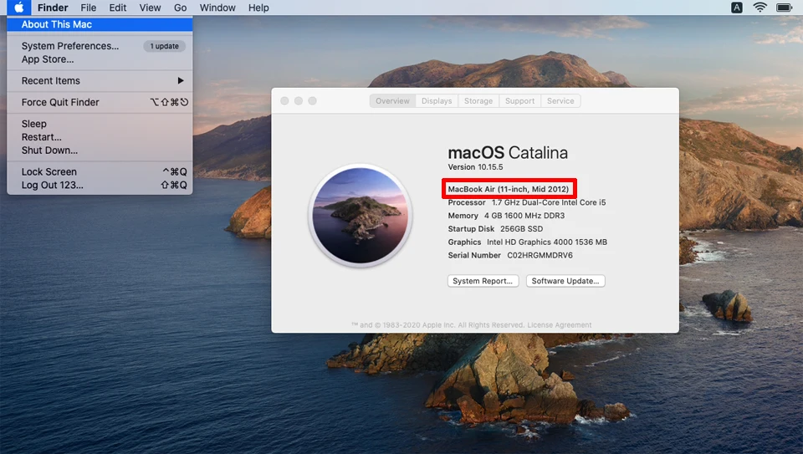Select Restart in the Apple menu
This screenshot has width=803, height=454.
coord(42,137)
